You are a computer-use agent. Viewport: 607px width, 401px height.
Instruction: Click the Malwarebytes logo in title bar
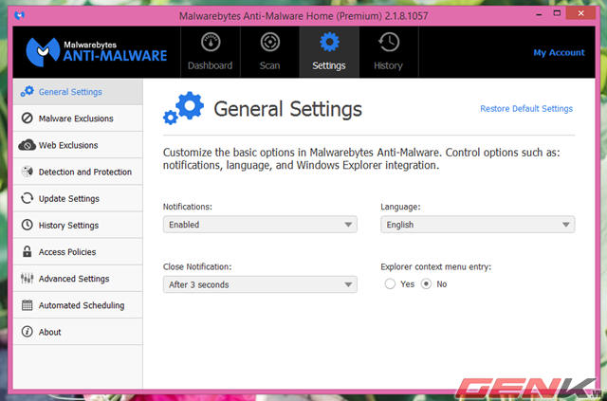tap(19, 15)
